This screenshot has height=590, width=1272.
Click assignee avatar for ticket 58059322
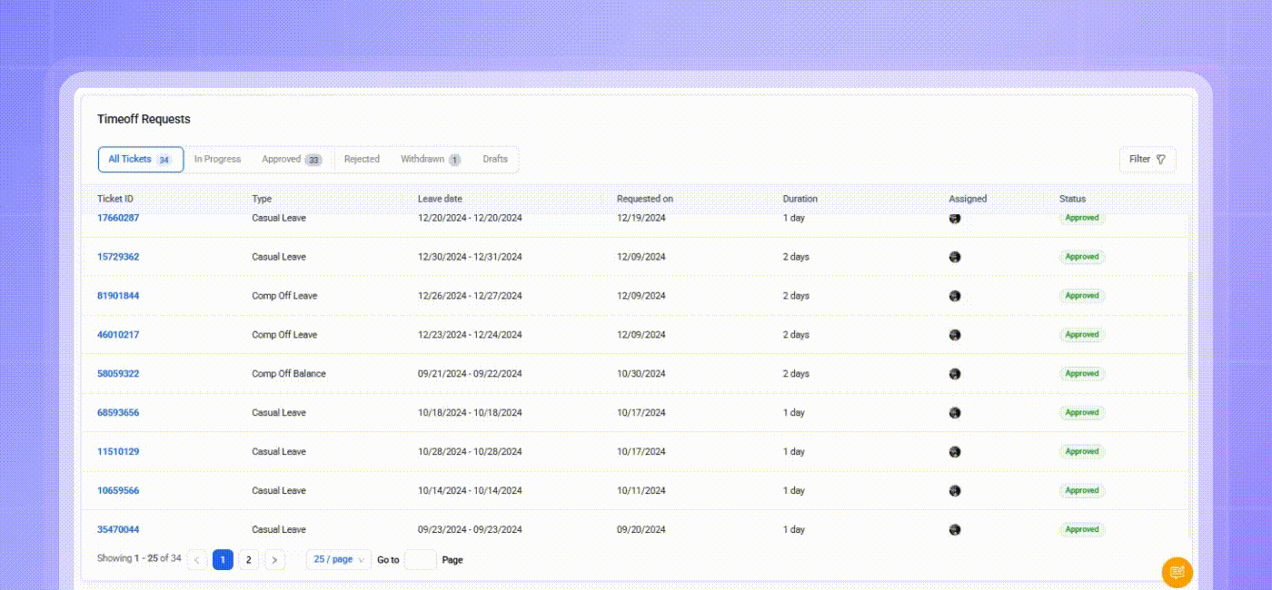pyautogui.click(x=955, y=374)
